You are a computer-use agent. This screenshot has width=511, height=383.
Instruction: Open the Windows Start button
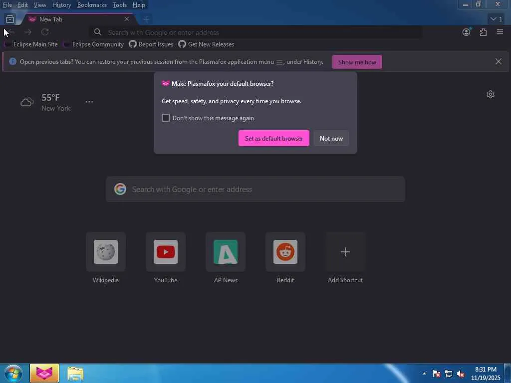point(13,374)
